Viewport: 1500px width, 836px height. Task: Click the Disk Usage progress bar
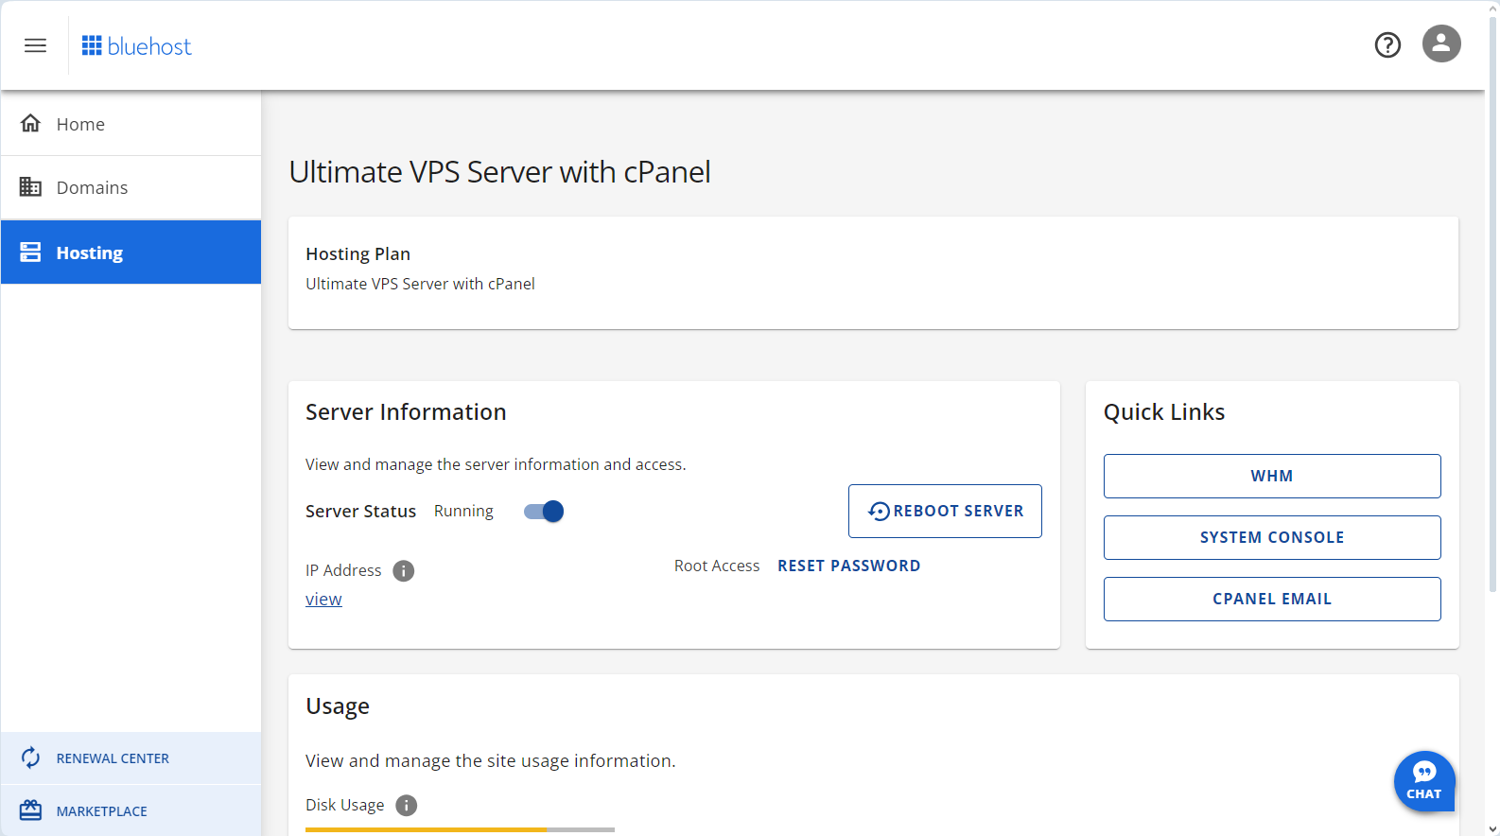tap(460, 829)
